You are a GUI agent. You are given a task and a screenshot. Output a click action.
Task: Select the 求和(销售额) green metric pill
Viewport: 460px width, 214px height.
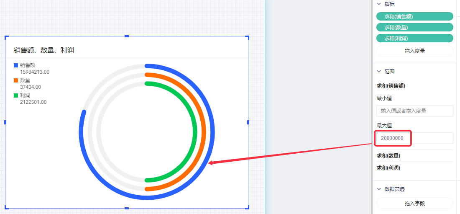414,16
